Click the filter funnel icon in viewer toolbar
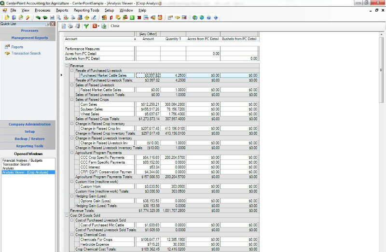 coord(86,26)
